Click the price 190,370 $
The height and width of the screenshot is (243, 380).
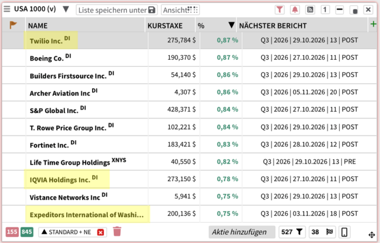182,58
